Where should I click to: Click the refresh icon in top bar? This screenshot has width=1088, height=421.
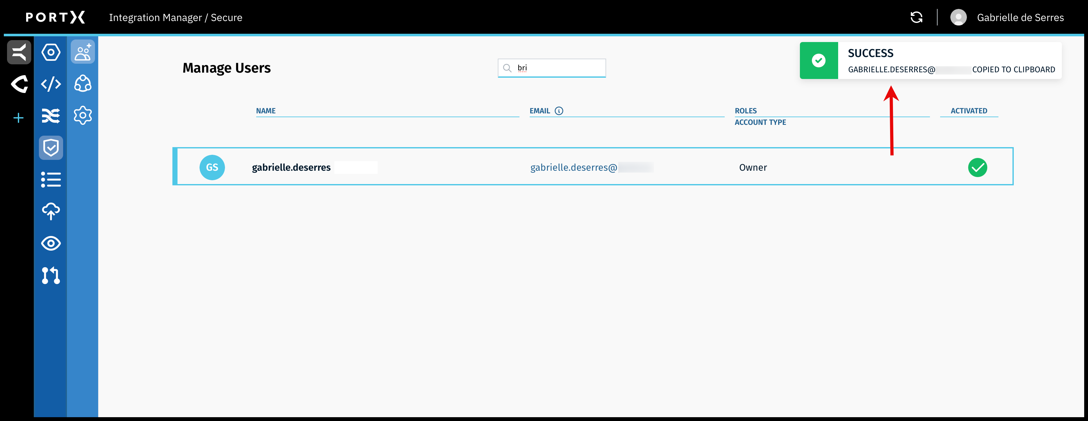click(916, 17)
